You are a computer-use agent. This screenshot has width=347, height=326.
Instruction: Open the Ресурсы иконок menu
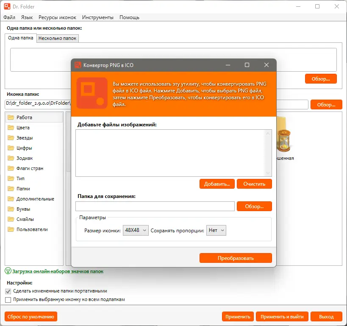(x=57, y=17)
